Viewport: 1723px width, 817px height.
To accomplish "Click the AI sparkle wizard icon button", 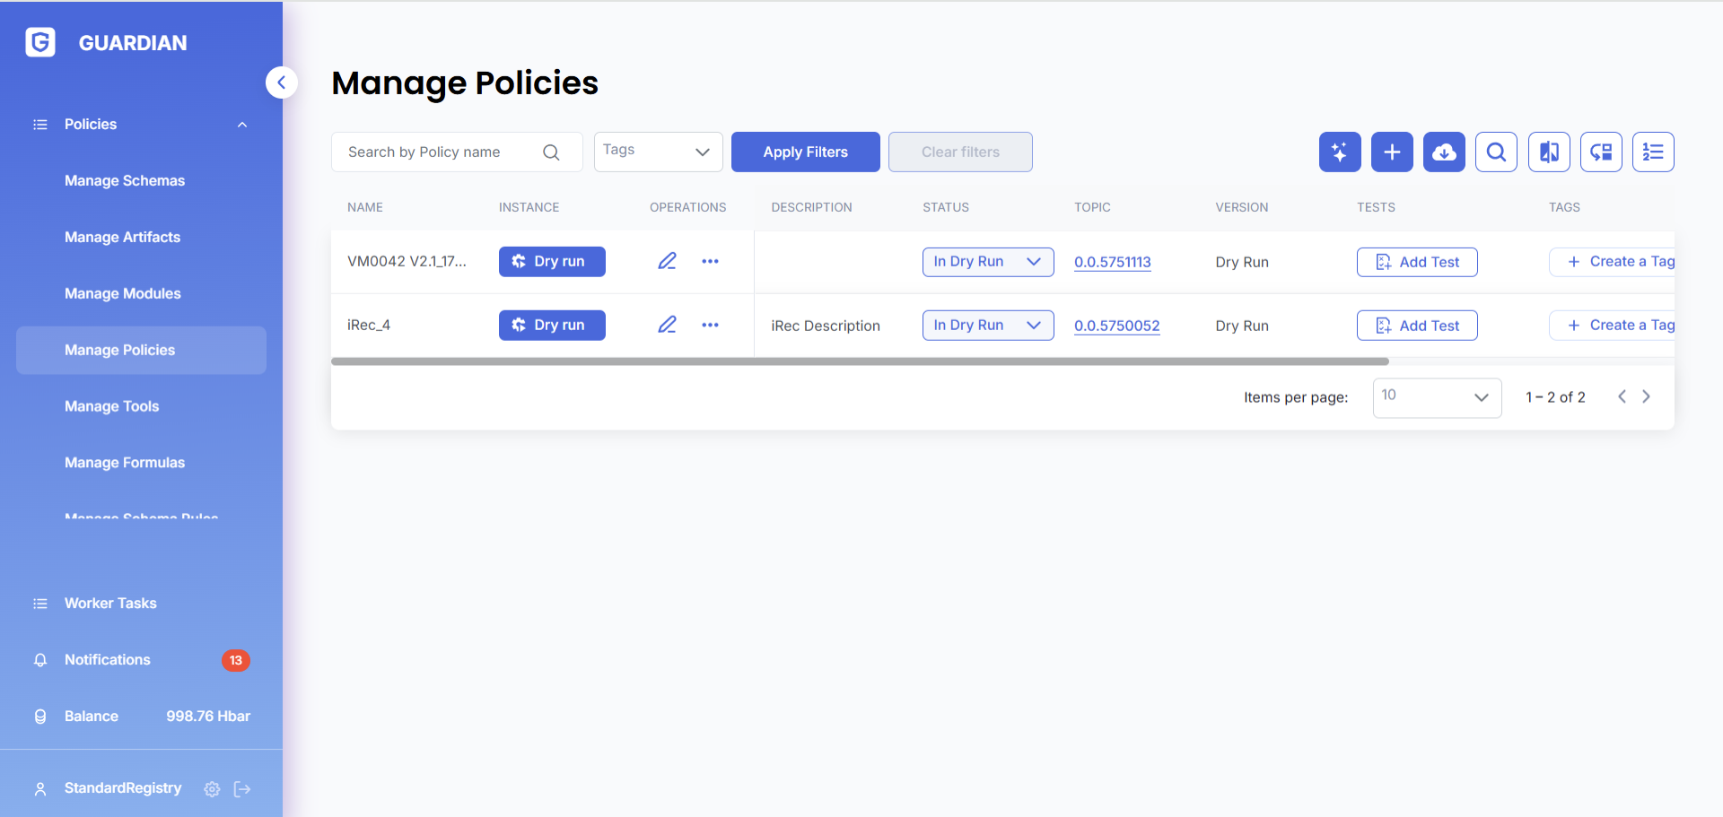I will 1339,152.
